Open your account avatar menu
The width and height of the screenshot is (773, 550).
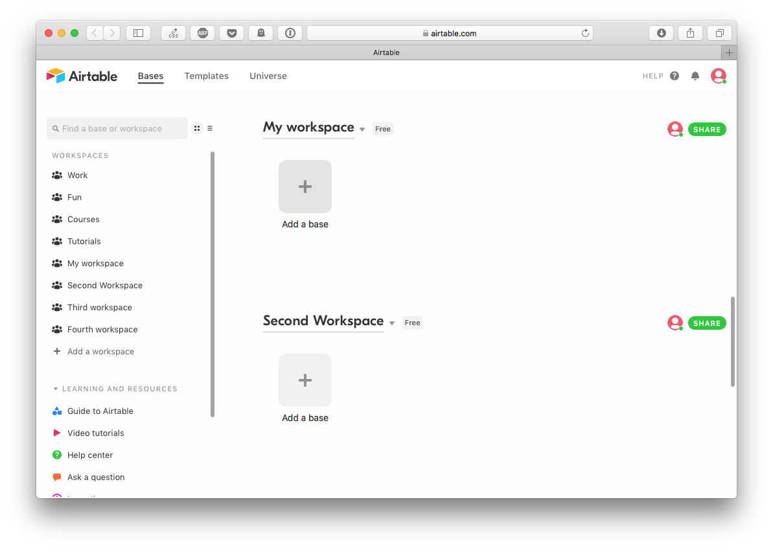[718, 76]
